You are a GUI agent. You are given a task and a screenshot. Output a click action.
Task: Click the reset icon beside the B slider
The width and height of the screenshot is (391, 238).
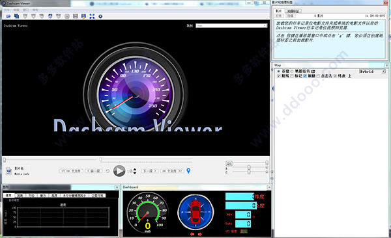point(267,168)
